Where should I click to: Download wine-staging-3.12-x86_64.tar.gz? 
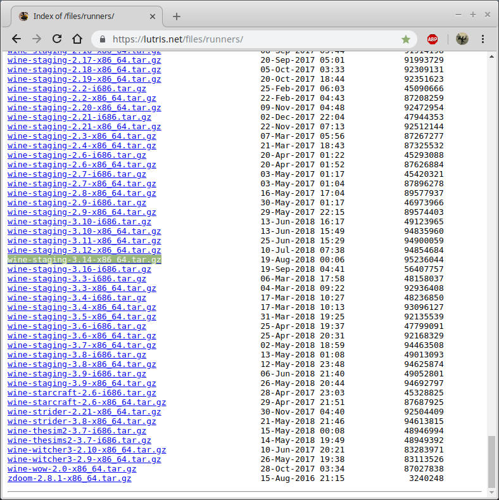pos(84,250)
